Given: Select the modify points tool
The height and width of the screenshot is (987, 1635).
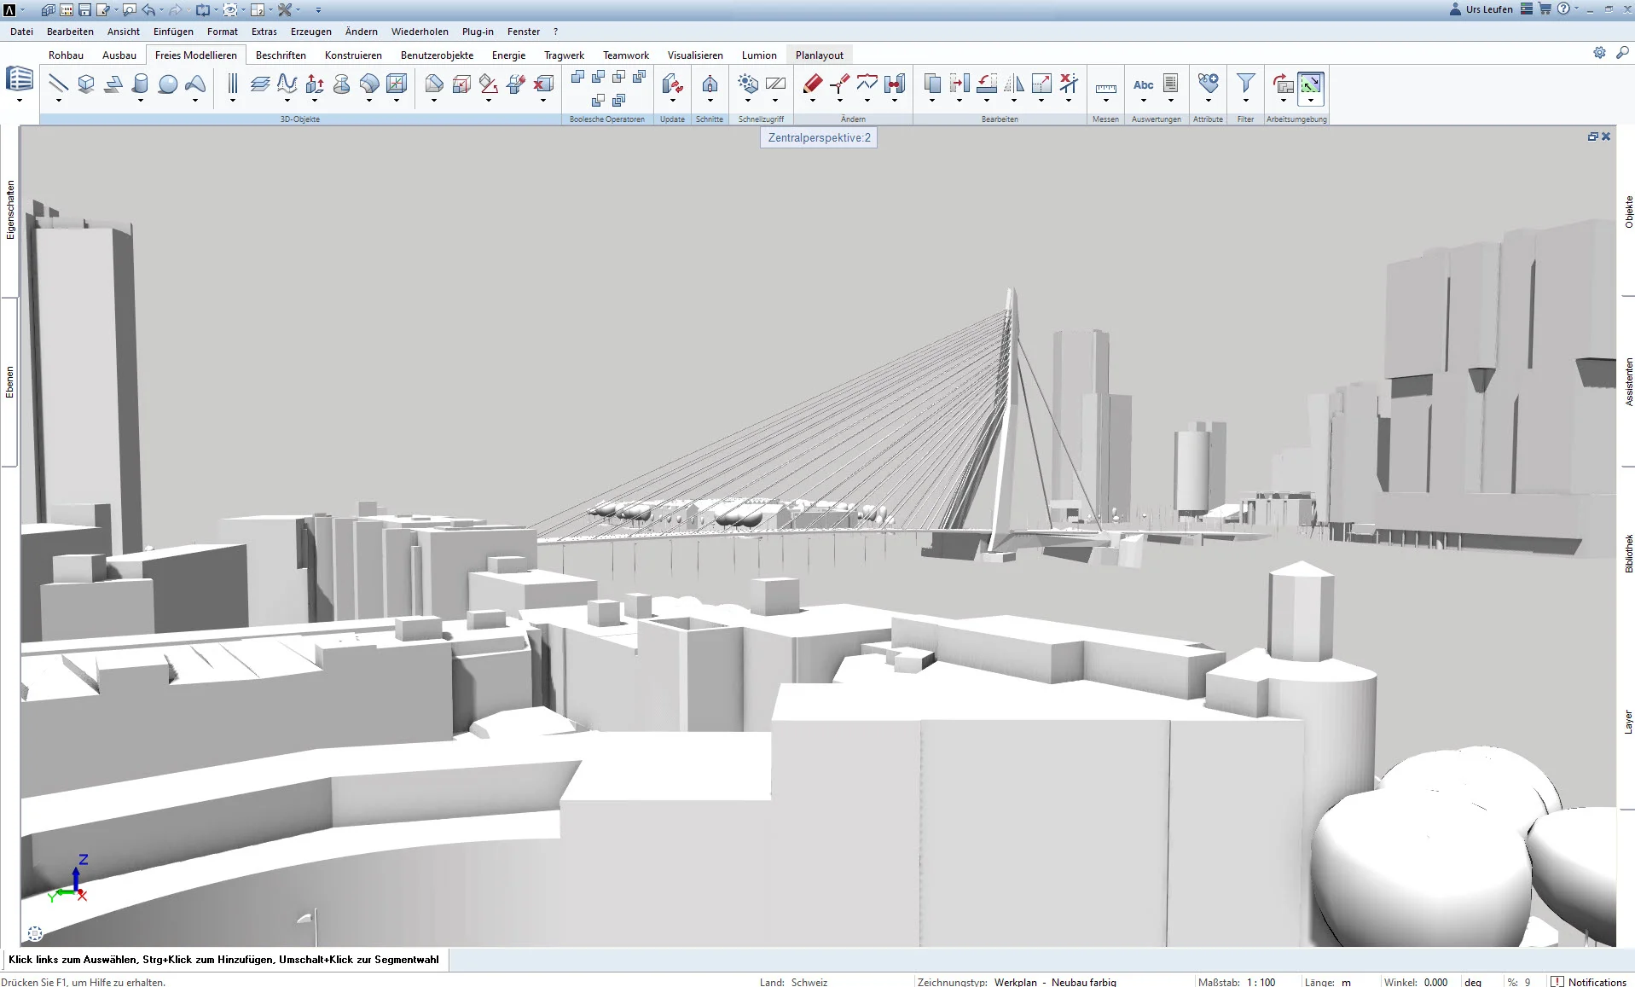Looking at the screenshot, I should point(840,84).
